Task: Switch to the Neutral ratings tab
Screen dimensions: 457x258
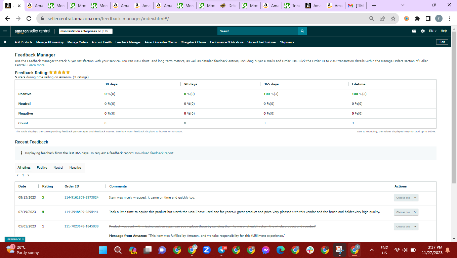Action: (x=58, y=168)
